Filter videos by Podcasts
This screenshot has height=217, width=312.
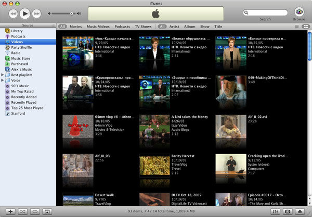[x=122, y=26]
